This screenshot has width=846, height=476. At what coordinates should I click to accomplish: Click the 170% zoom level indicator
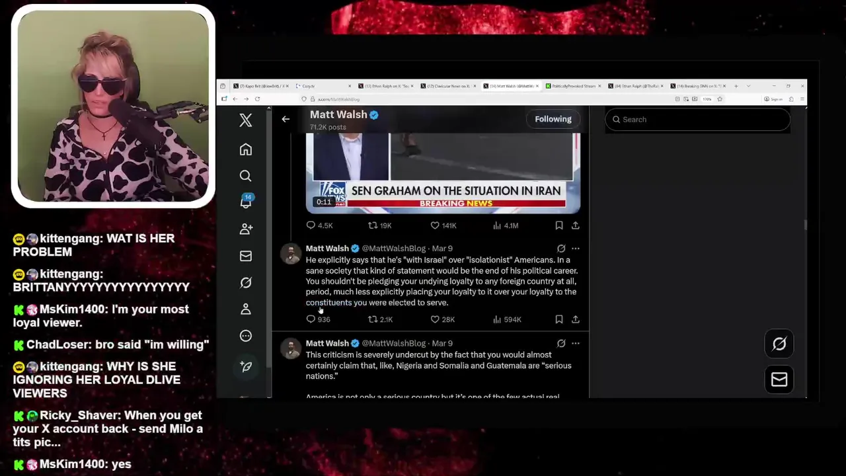click(707, 99)
